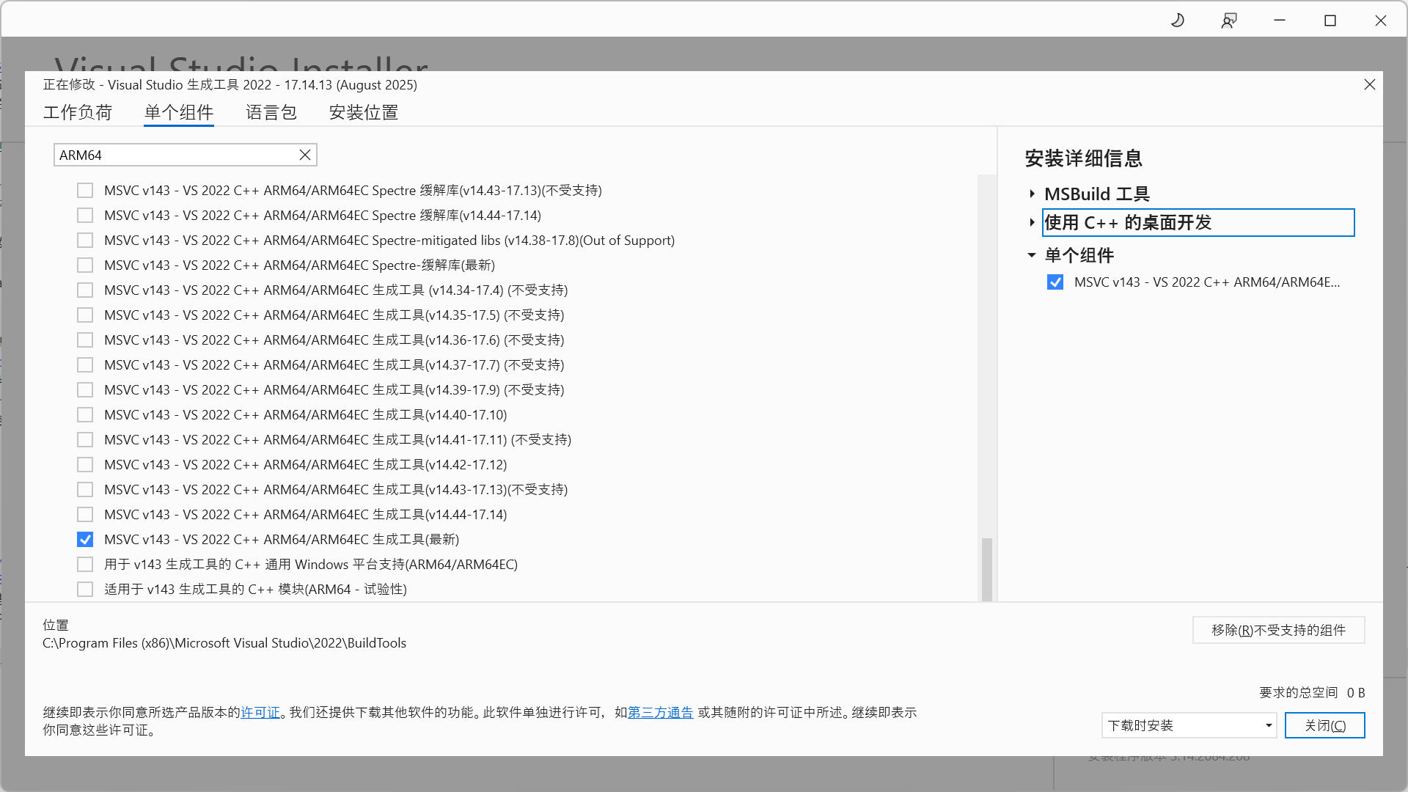Clear the ARM64 search box text
Viewport: 1408px width, 792px height.
click(x=305, y=155)
